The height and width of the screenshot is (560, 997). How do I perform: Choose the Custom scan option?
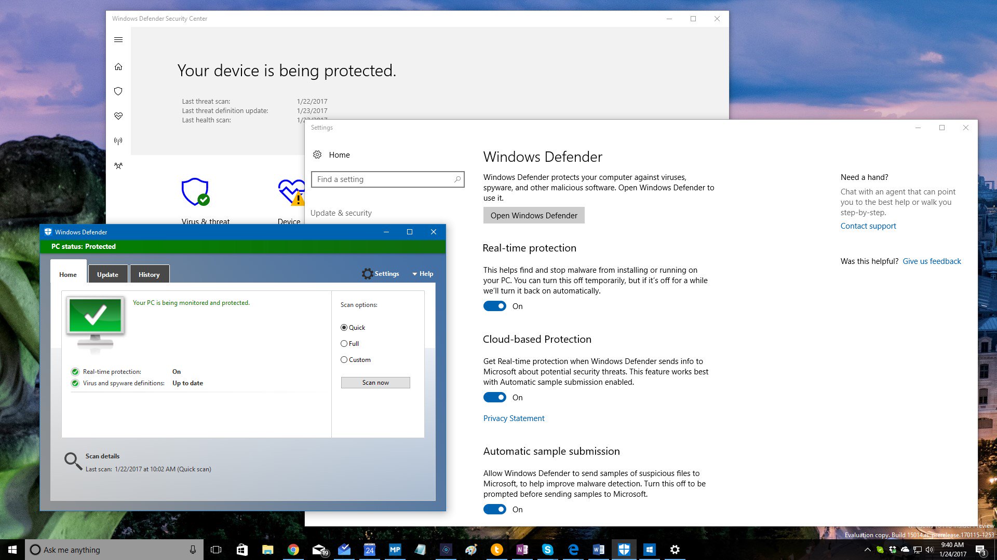pyautogui.click(x=344, y=360)
